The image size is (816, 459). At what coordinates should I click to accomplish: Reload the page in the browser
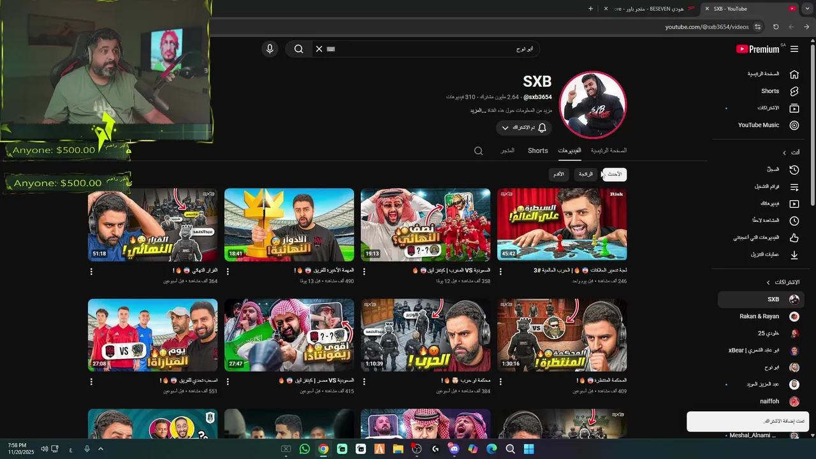coord(776,27)
